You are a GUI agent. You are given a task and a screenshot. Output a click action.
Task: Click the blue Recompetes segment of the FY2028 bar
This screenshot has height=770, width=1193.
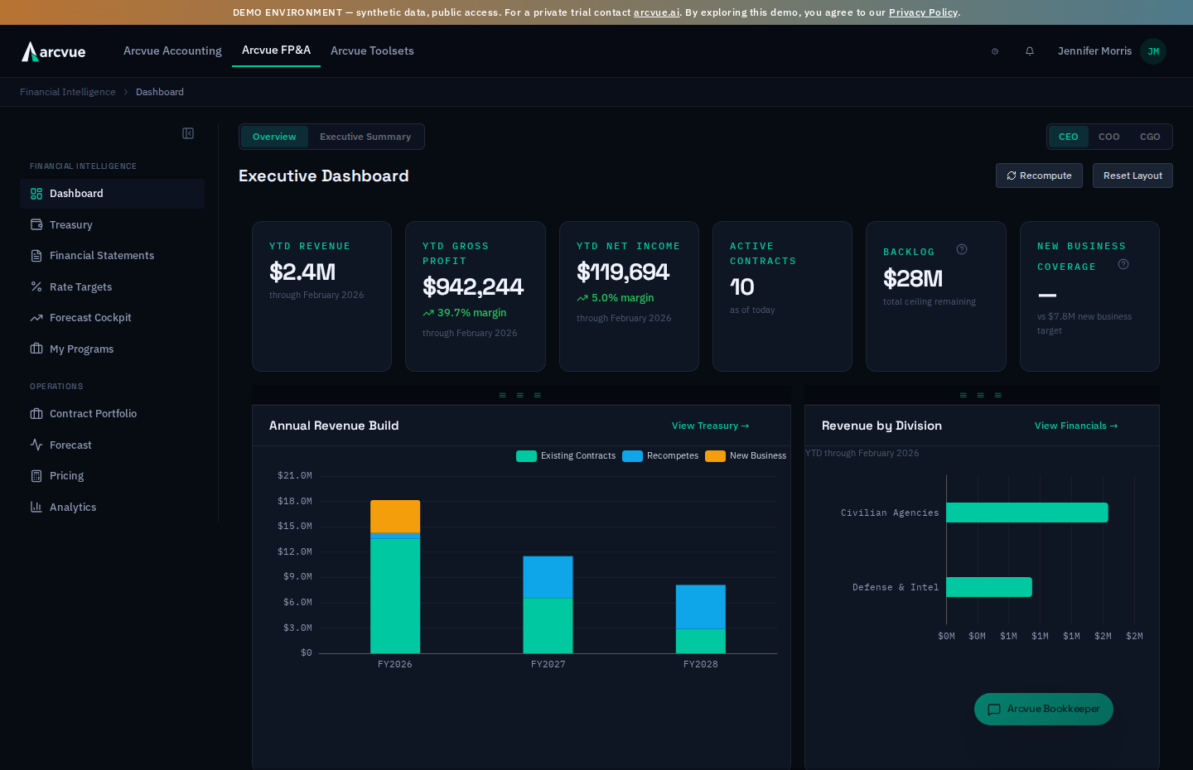701,607
